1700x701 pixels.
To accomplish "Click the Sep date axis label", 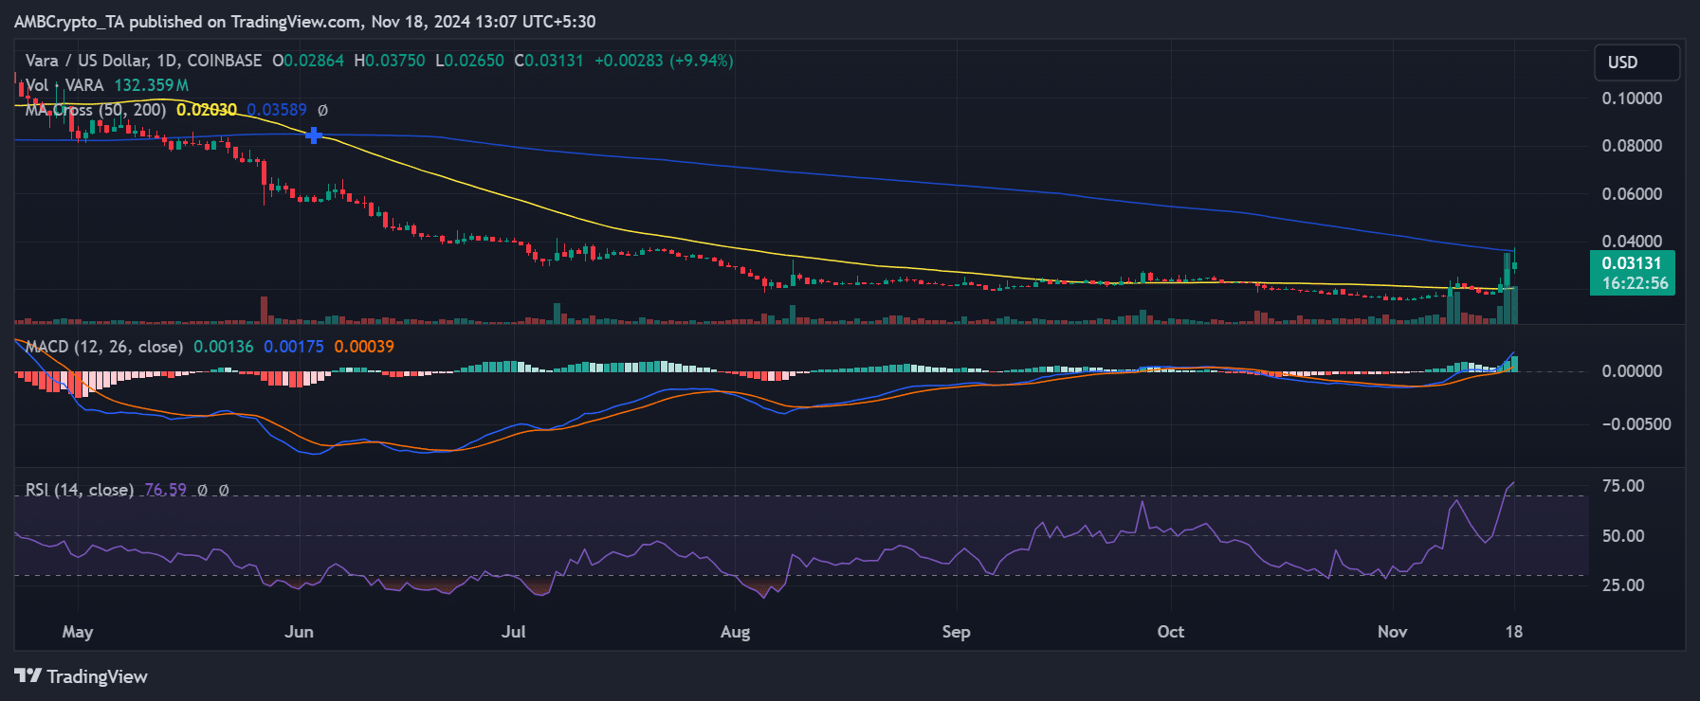I will click(956, 632).
